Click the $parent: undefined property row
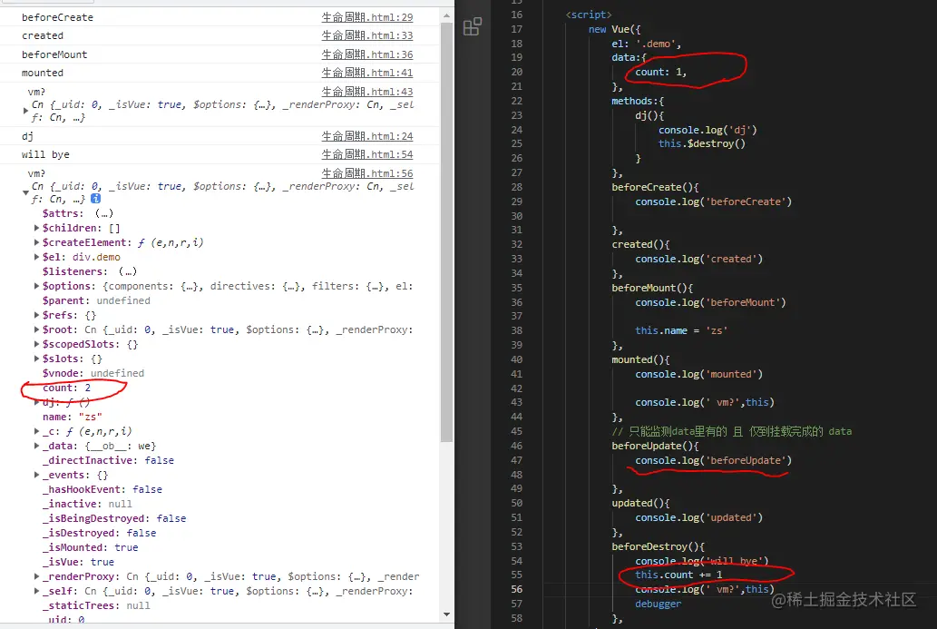This screenshot has height=629, width=937. pyautogui.click(x=96, y=300)
